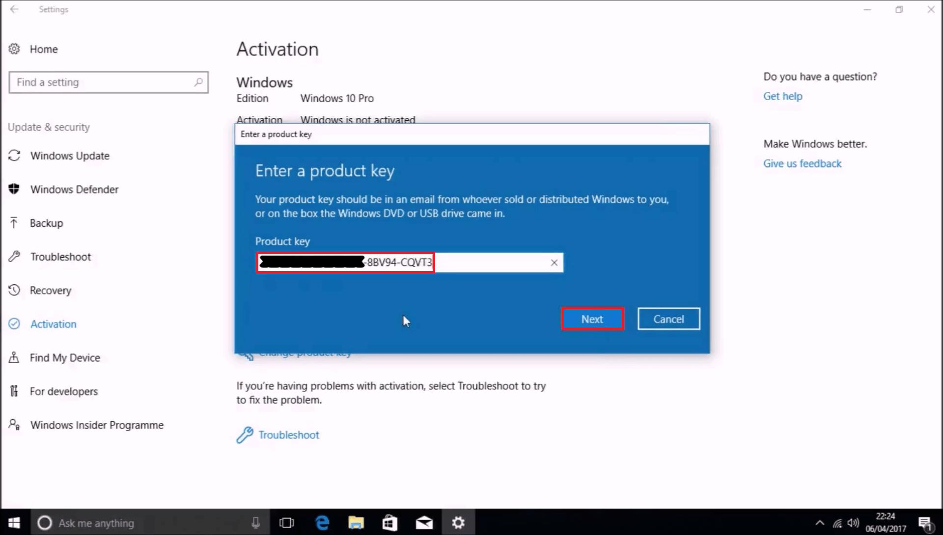
Task: Clear the product key field
Action: click(x=554, y=263)
